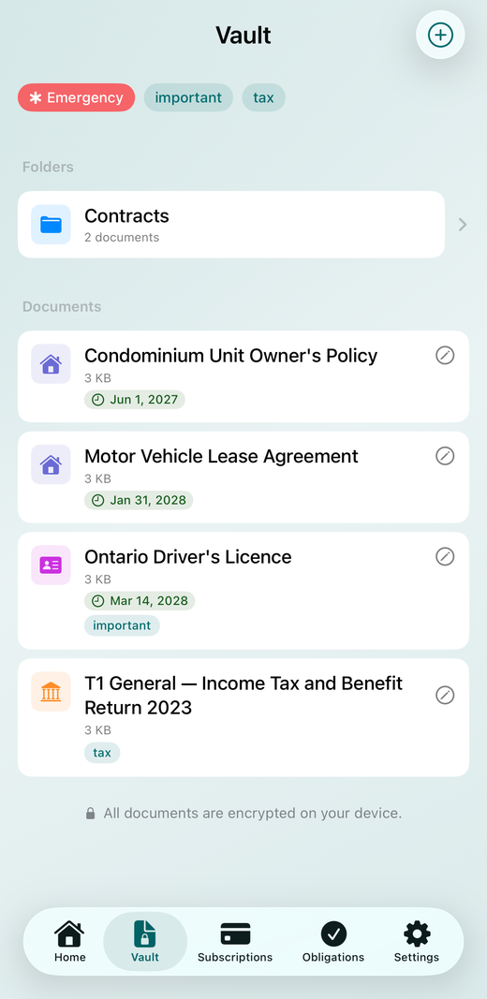Open the Jun 1, 2027 expiry badge
Screen dimensions: 487x999
pyautogui.click(x=135, y=400)
